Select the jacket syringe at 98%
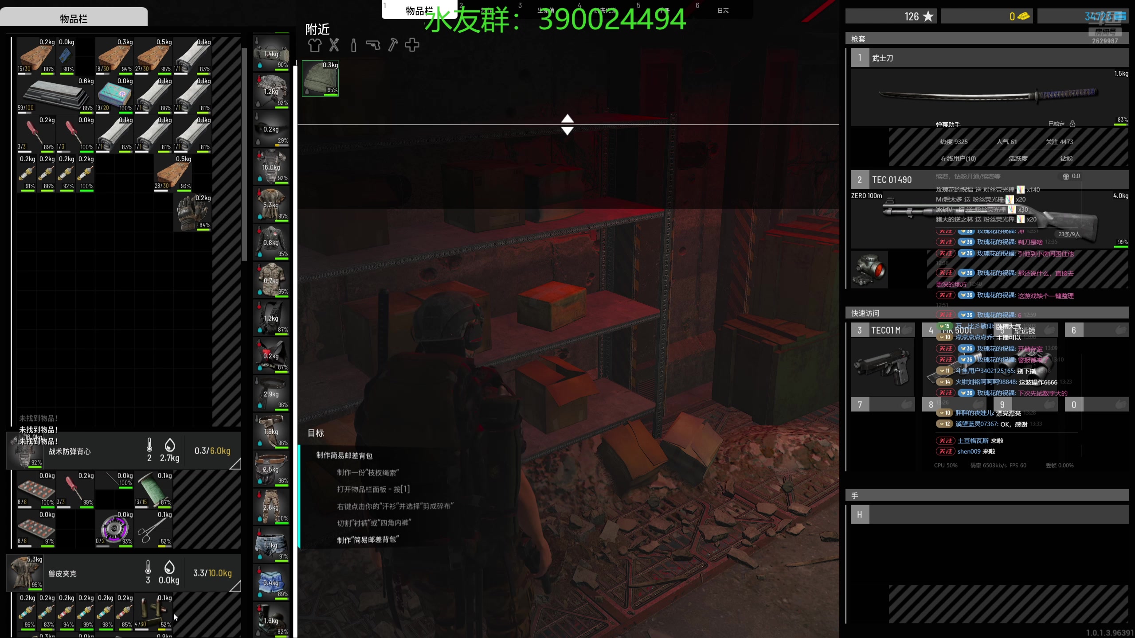Viewport: 1135px width, 638px height. [105, 611]
